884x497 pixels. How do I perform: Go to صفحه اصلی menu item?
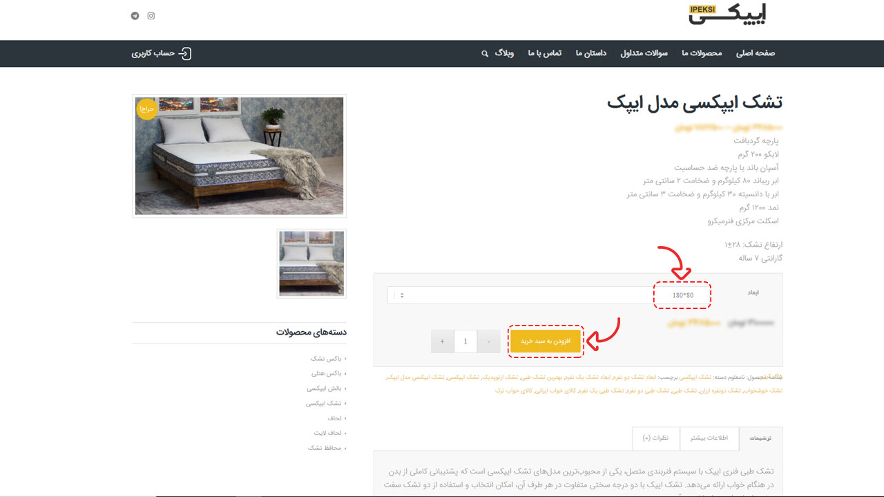click(755, 53)
